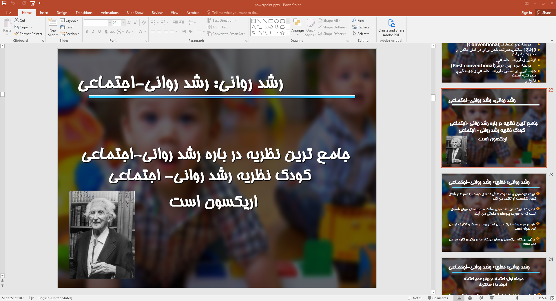Open the Transitions ribbon tab

tap(84, 13)
